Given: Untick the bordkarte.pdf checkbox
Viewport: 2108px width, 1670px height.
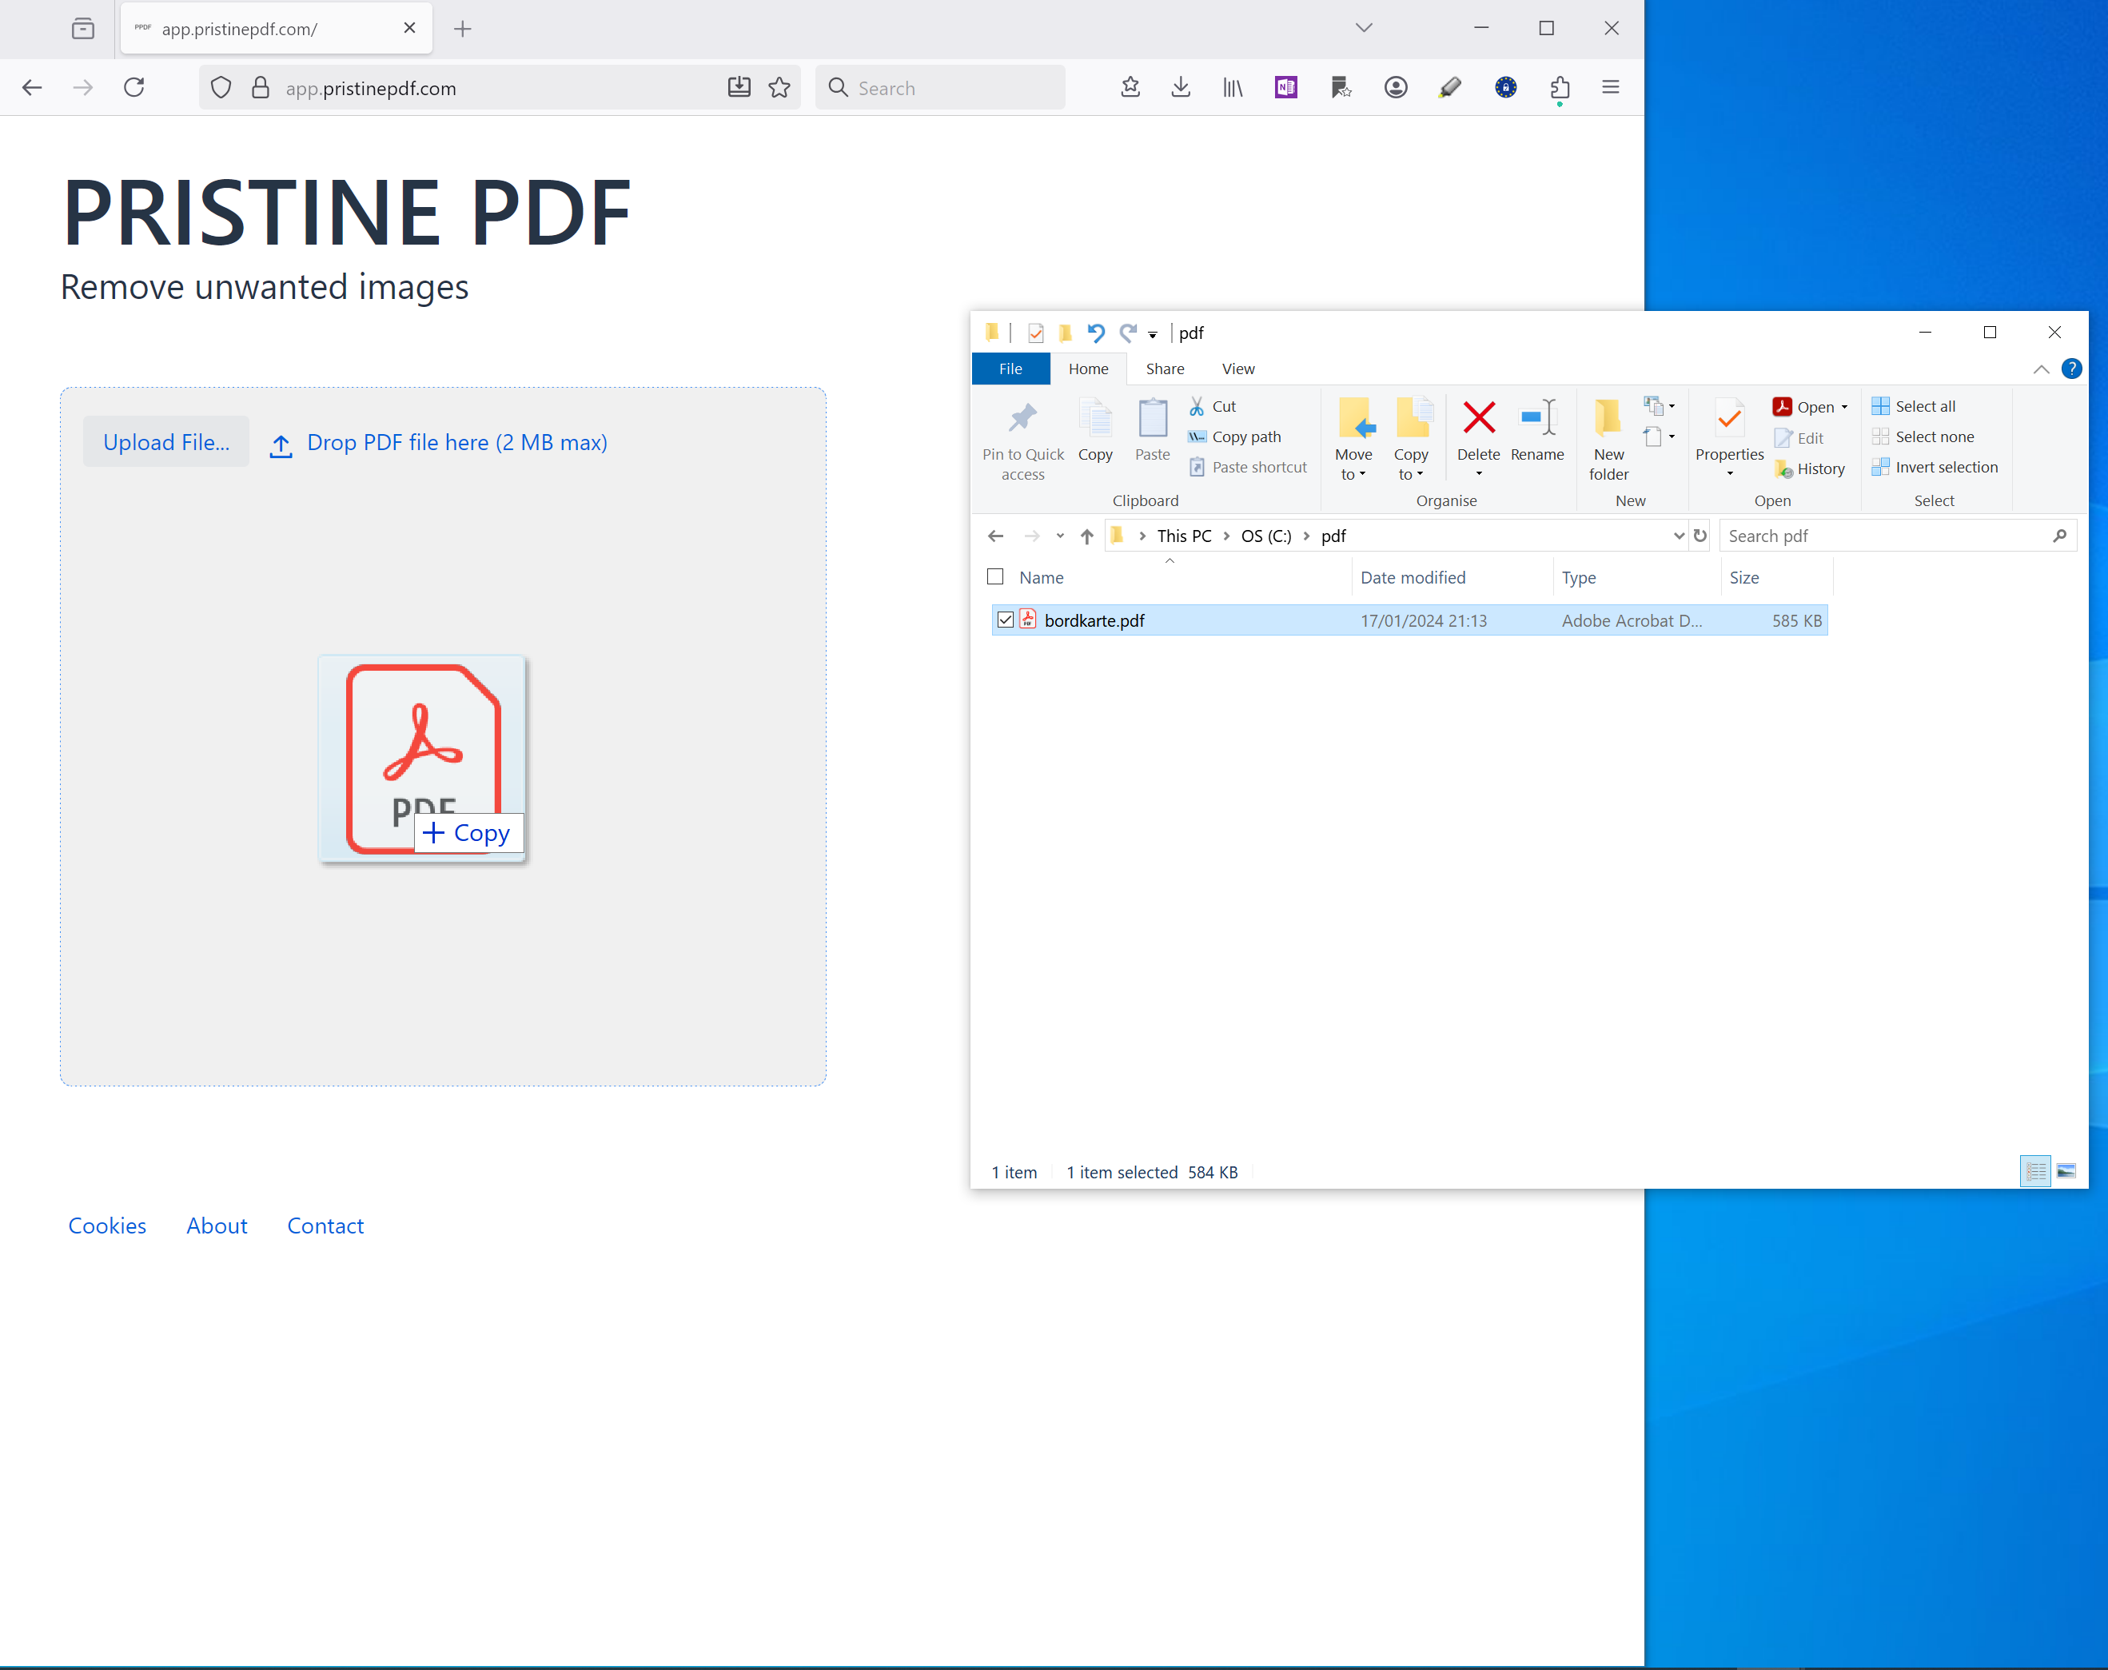Looking at the screenshot, I should pyautogui.click(x=1005, y=619).
